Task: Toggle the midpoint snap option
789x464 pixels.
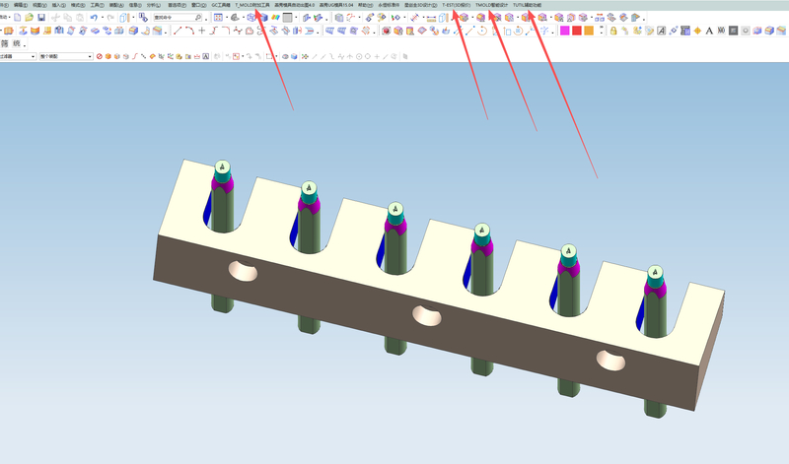Action: click(x=323, y=56)
